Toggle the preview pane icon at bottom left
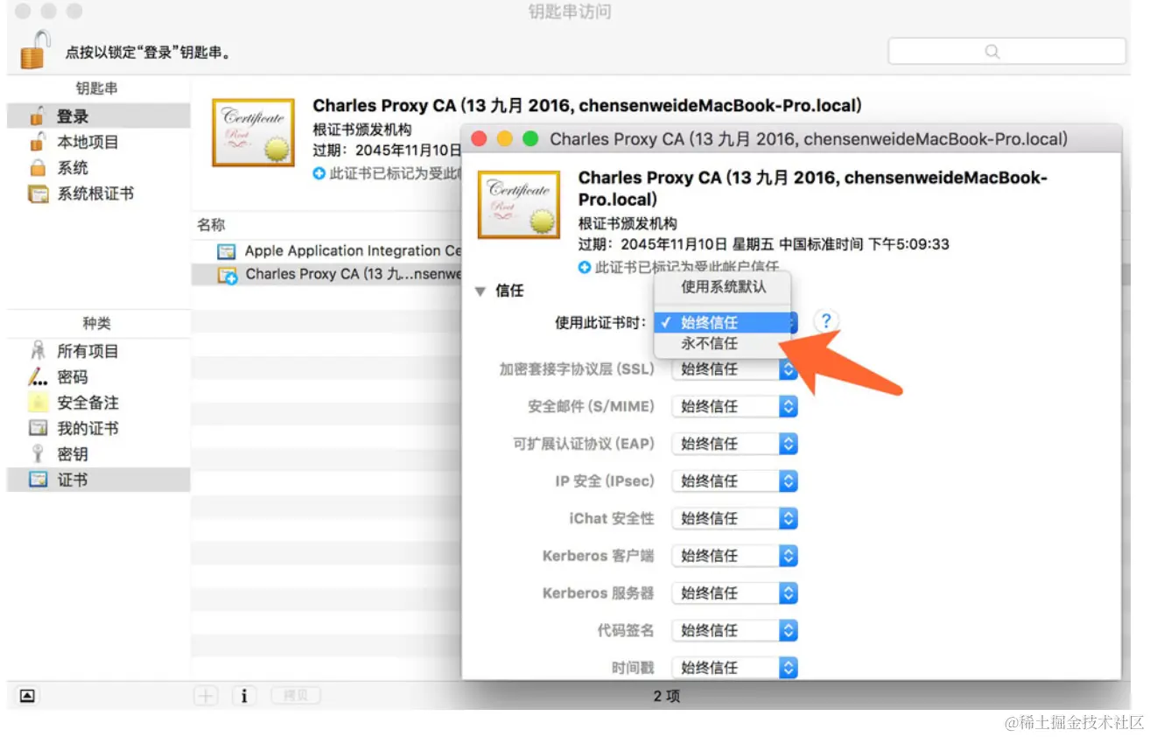The image size is (1150, 737). (27, 696)
